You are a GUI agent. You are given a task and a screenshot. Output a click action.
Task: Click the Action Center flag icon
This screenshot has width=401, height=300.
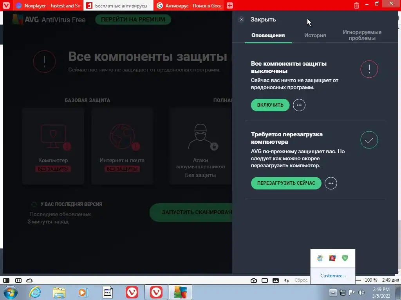[x=352, y=293]
